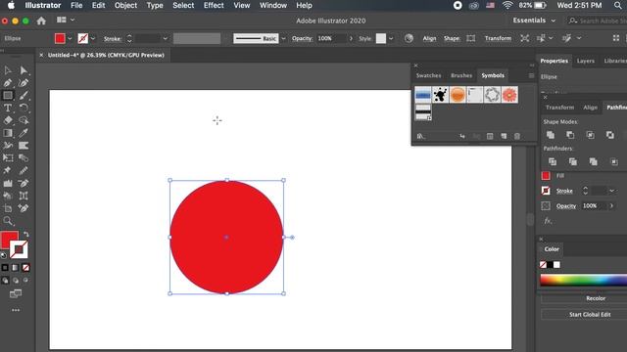The height and width of the screenshot is (352, 627).
Task: Click Place Symbol Instance icon
Action: [462, 137]
